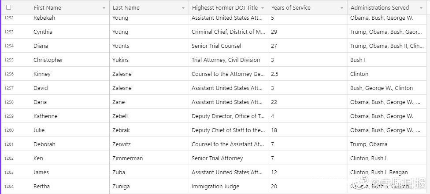Screen dimensions: 430x194
Task: Click the Yukins last name cell
Action: coord(121,60)
